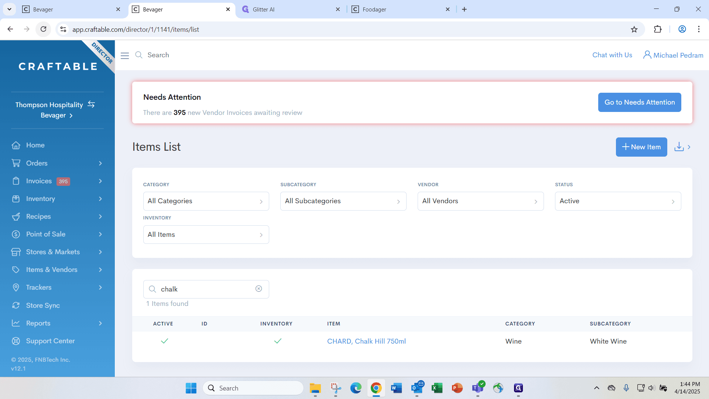Image resolution: width=709 pixels, height=399 pixels.
Task: Open File Explorer from the taskbar
Action: pos(315,388)
